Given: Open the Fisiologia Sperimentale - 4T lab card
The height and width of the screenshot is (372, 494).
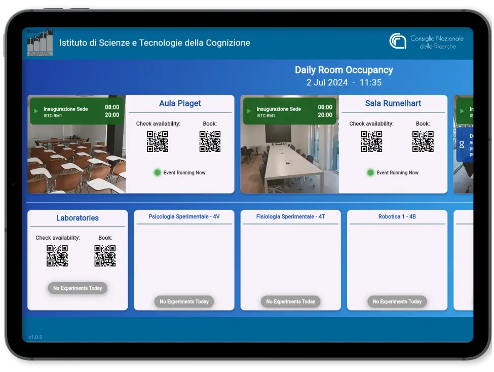Looking at the screenshot, I should pyautogui.click(x=290, y=259).
